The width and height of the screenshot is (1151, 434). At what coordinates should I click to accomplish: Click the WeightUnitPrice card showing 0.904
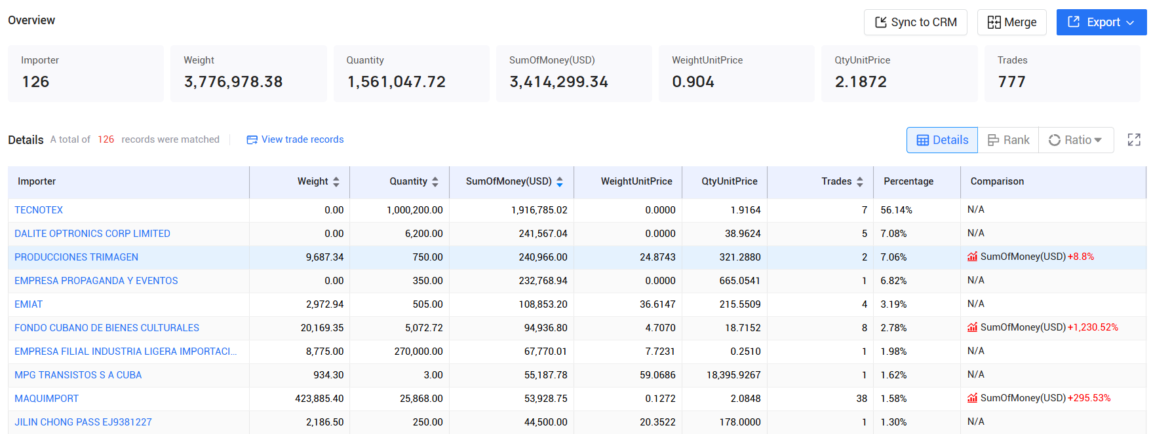point(737,73)
